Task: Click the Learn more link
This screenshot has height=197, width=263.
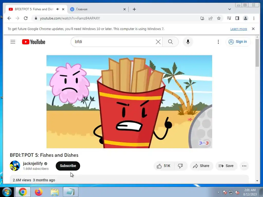Action: pos(239,29)
